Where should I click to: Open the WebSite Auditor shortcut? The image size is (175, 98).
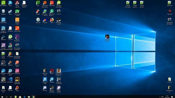coord(17,21)
